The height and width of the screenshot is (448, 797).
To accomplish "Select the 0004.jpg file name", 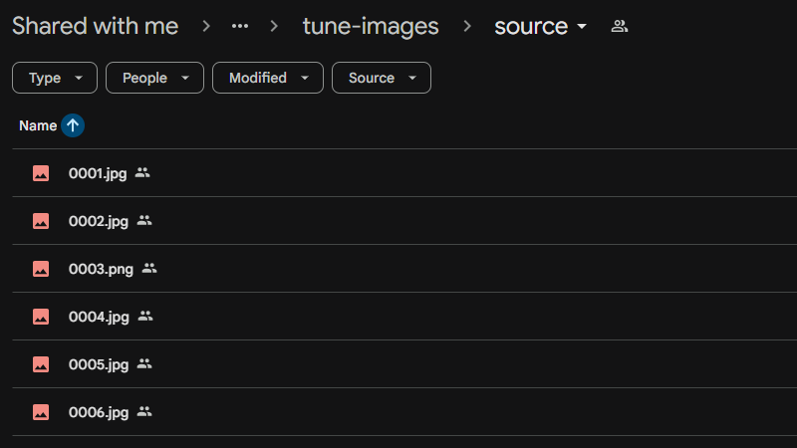I will pos(99,317).
